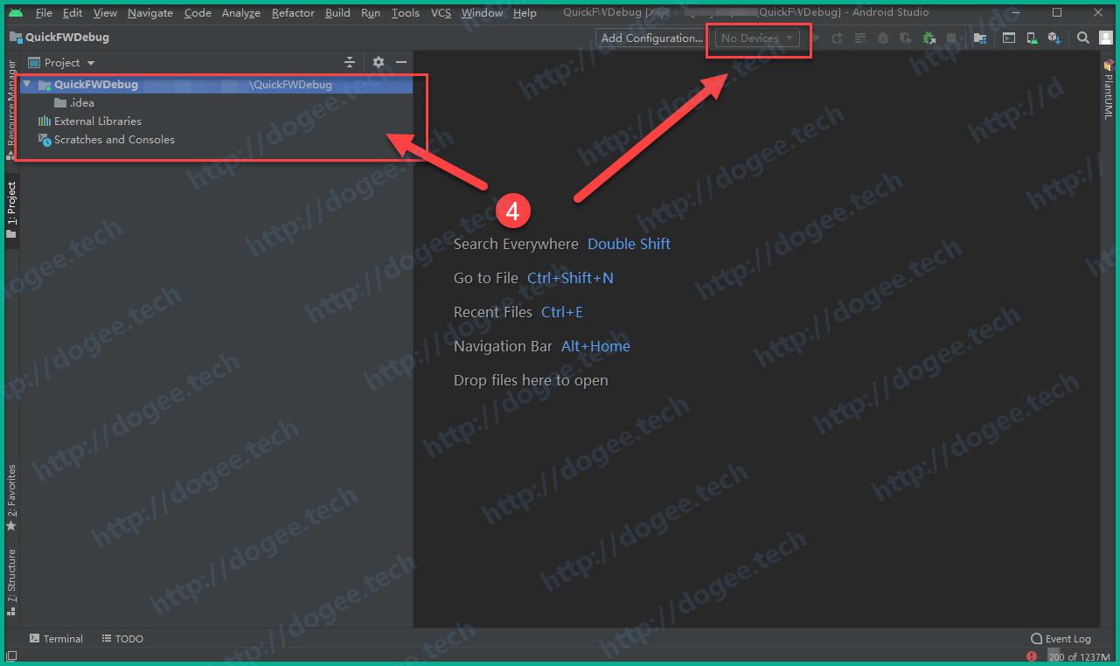This screenshot has width=1120, height=666.
Task: Open the File menu
Action: point(44,13)
